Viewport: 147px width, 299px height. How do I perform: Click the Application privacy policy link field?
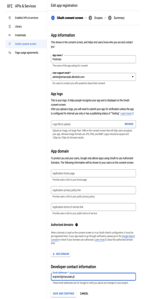tap(93, 190)
